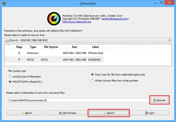The image size is (176, 122).
Task: Click the picture icon on the File Formats button
Action: coord(61,113)
